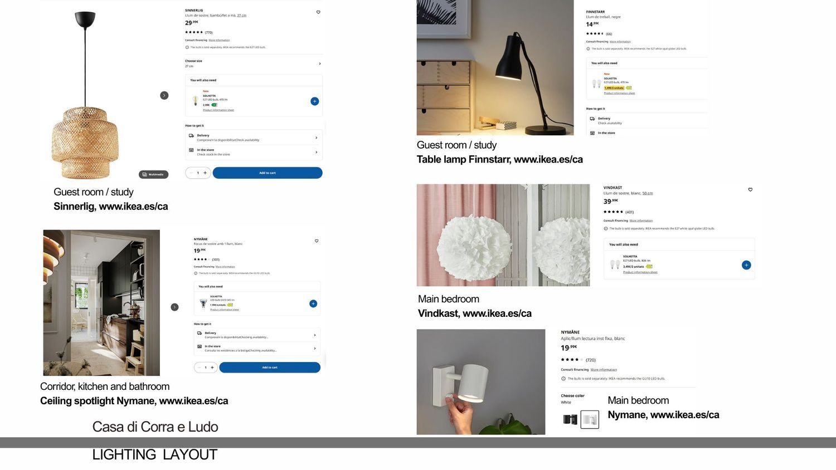Expand the In the store row for Sinnerlig
The image size is (836, 470).
click(x=254, y=152)
